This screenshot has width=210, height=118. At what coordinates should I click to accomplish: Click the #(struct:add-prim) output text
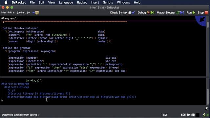[53, 97]
